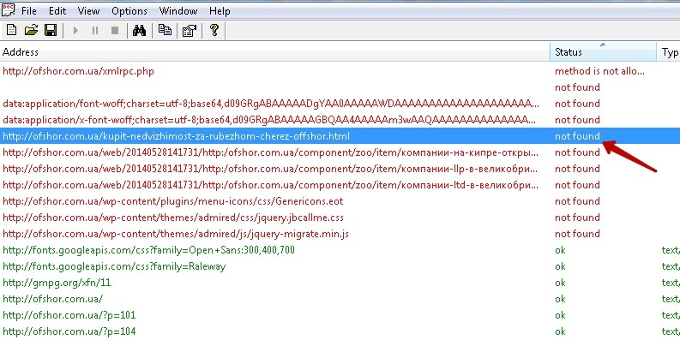The image size is (680, 340).
Task: Click the partially visible Type column header
Action: tap(669, 52)
